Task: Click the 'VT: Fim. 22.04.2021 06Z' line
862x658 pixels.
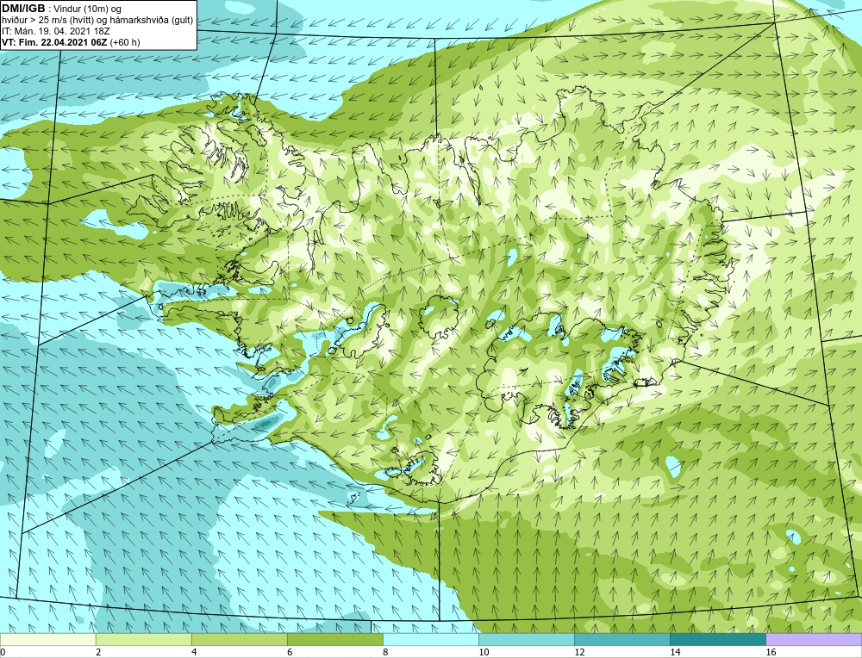Action: point(55,42)
